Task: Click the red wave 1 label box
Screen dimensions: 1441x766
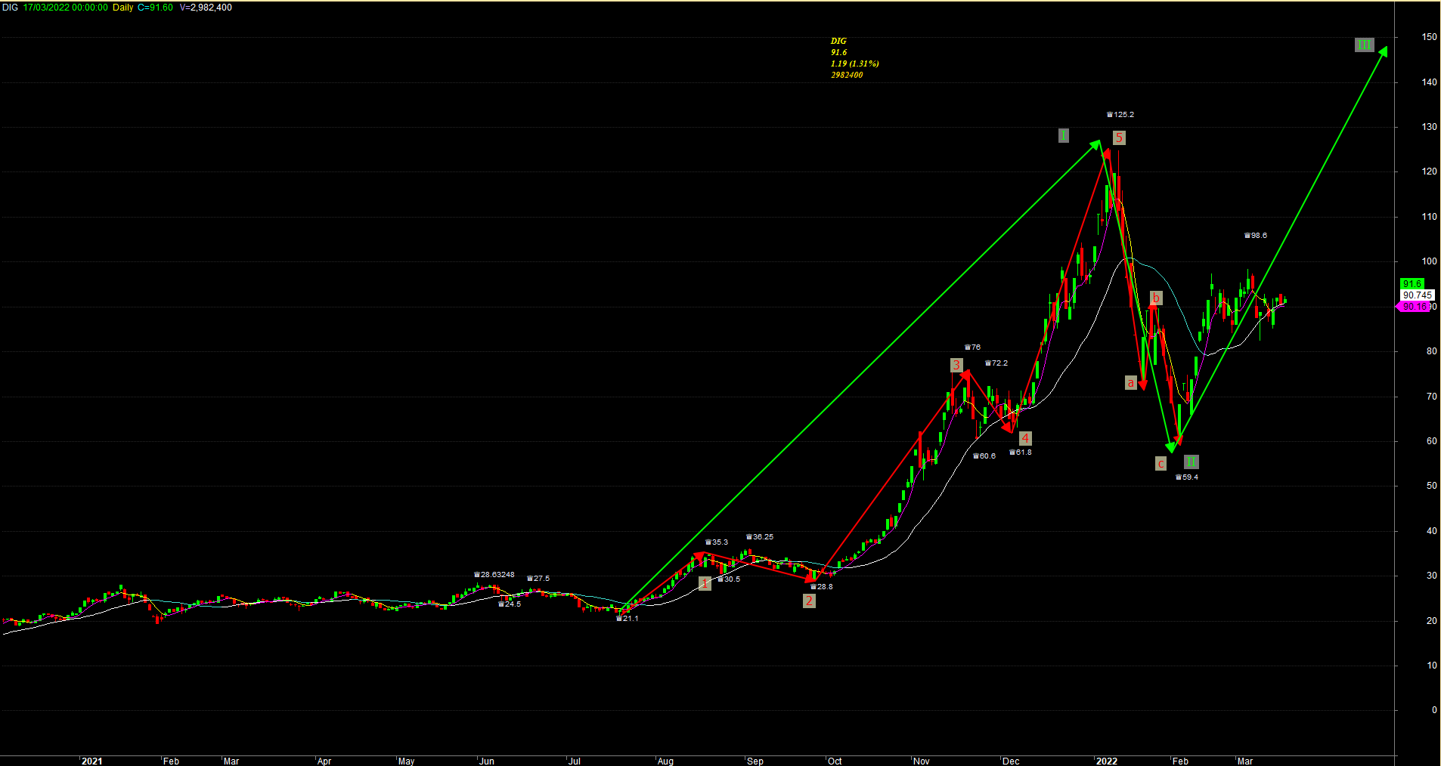Action: click(705, 583)
